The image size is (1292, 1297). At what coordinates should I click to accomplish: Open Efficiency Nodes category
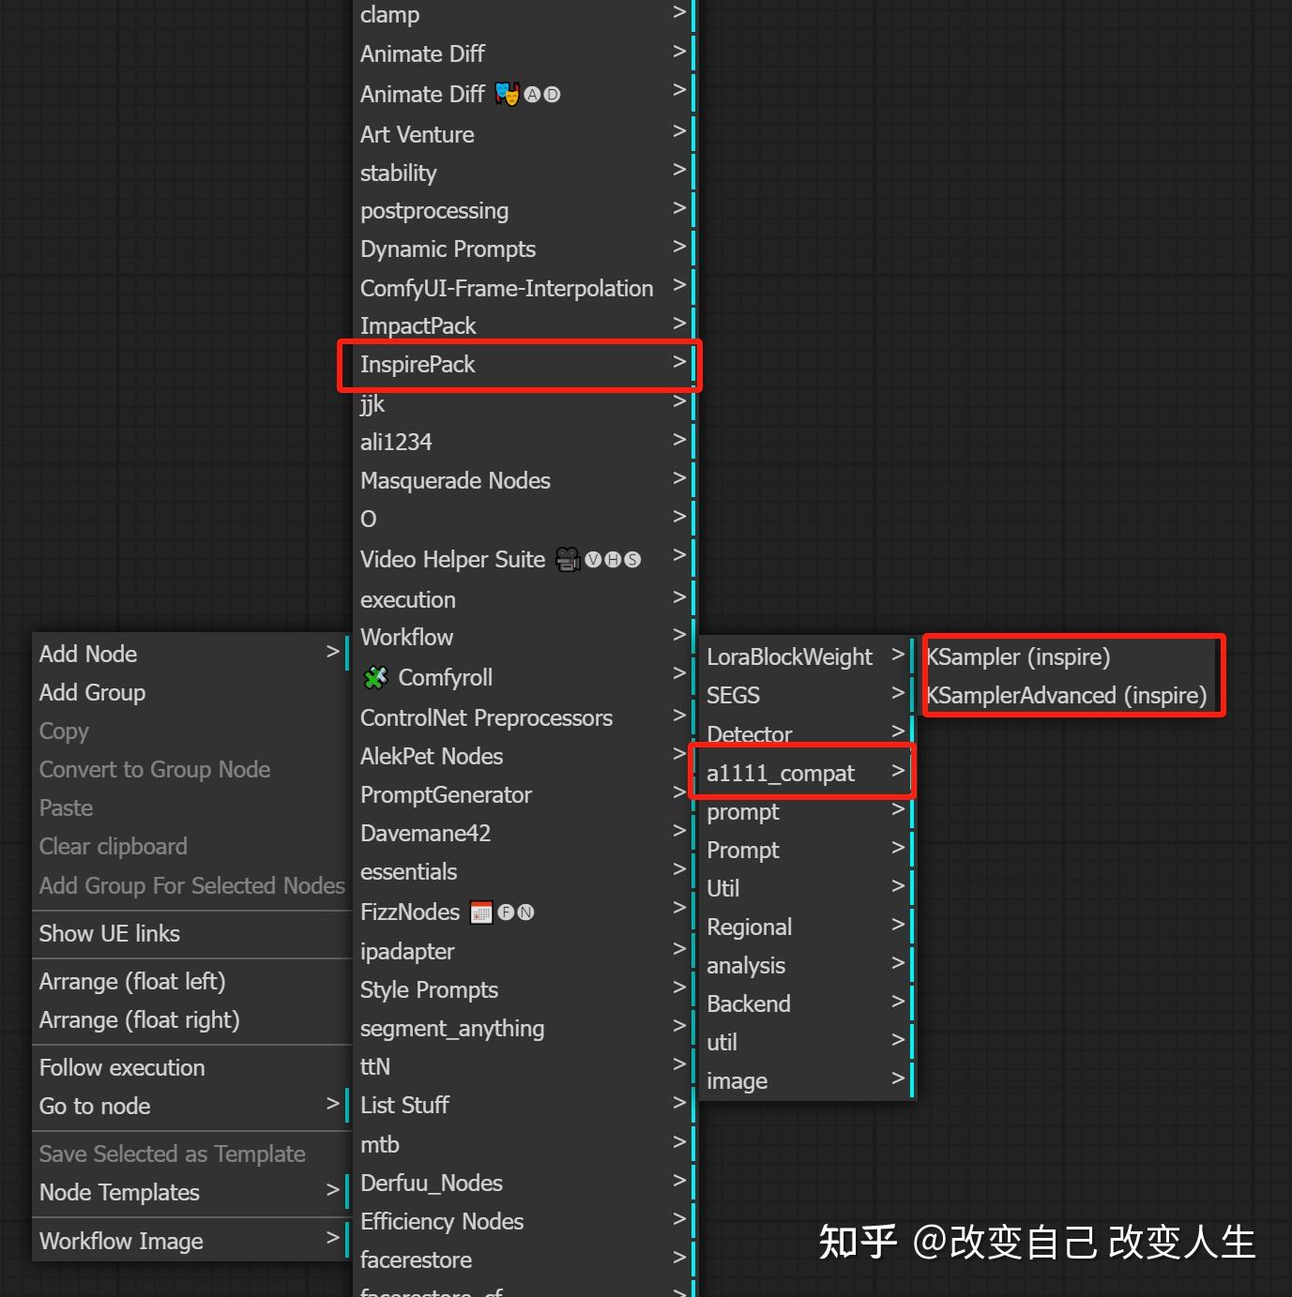point(524,1221)
